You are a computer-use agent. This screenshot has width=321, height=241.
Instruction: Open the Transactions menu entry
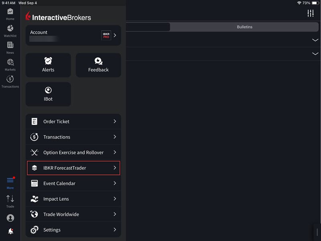coord(73,137)
